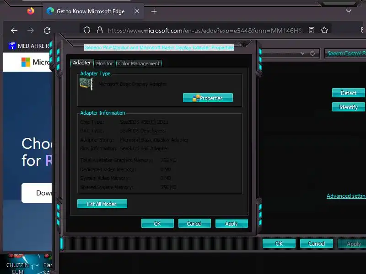The width and height of the screenshot is (366, 274).
Task: Click Cancel in the Screen Resolution window
Action: 316,243
